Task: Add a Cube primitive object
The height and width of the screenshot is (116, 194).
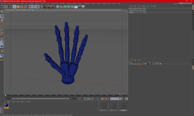Action: [x=58, y=7]
